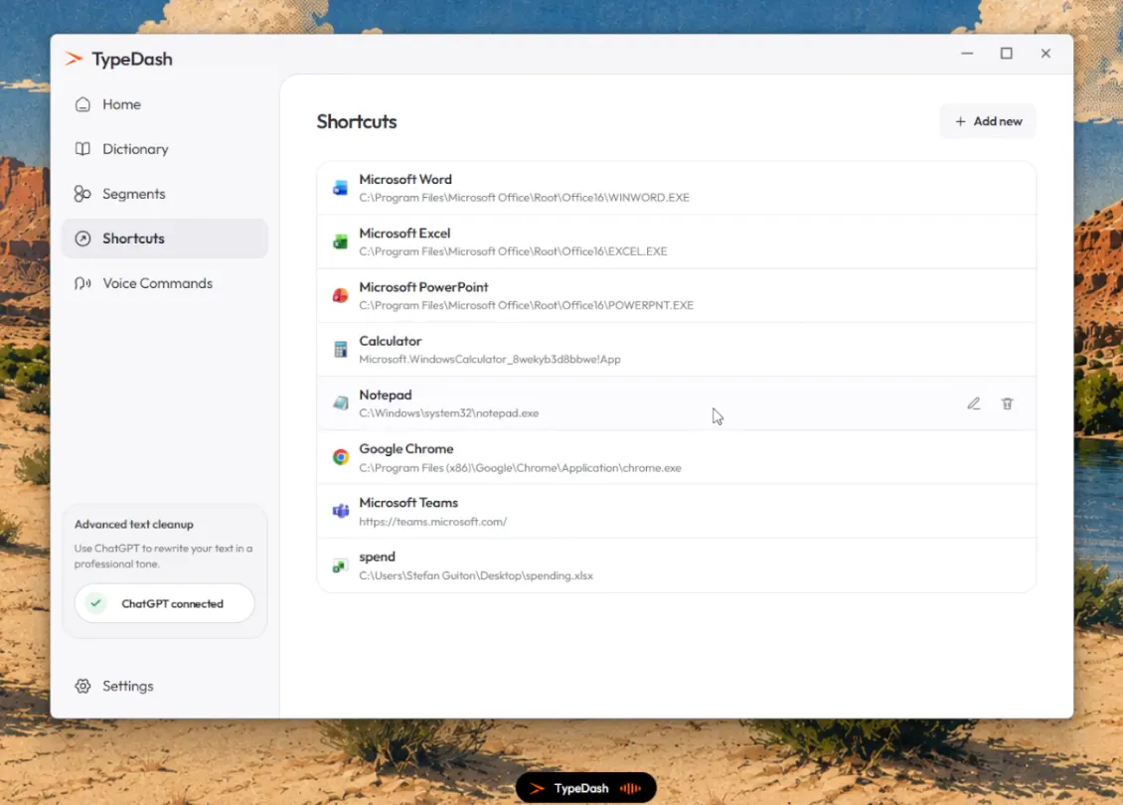Click the Segments sidebar icon
This screenshot has width=1123, height=805.
(82, 194)
